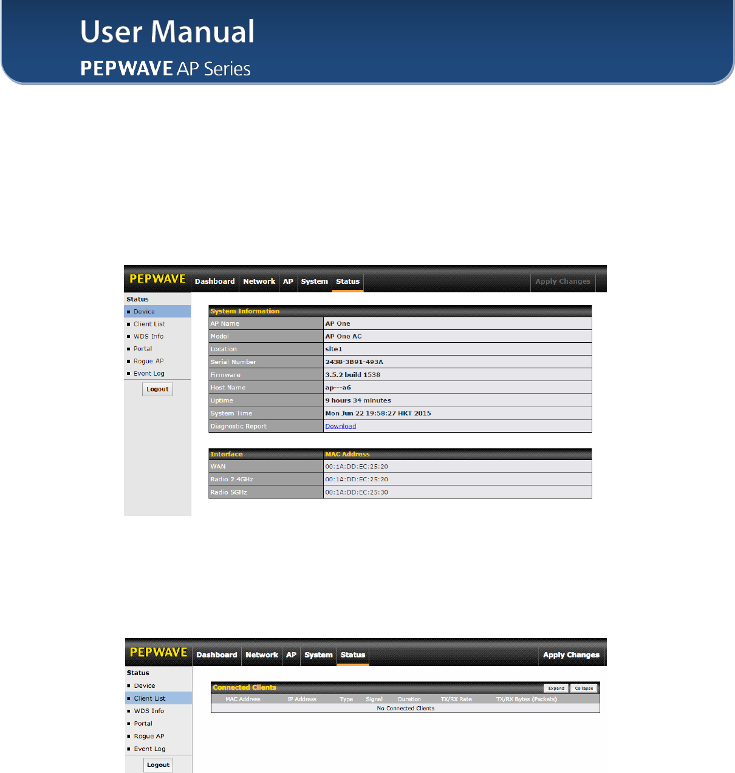
Task: Select the uptime value '9 hours 34 minutes'
Action: (x=358, y=400)
